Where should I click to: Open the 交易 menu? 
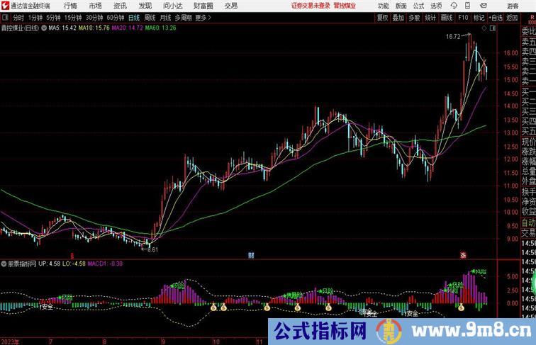tap(231, 6)
